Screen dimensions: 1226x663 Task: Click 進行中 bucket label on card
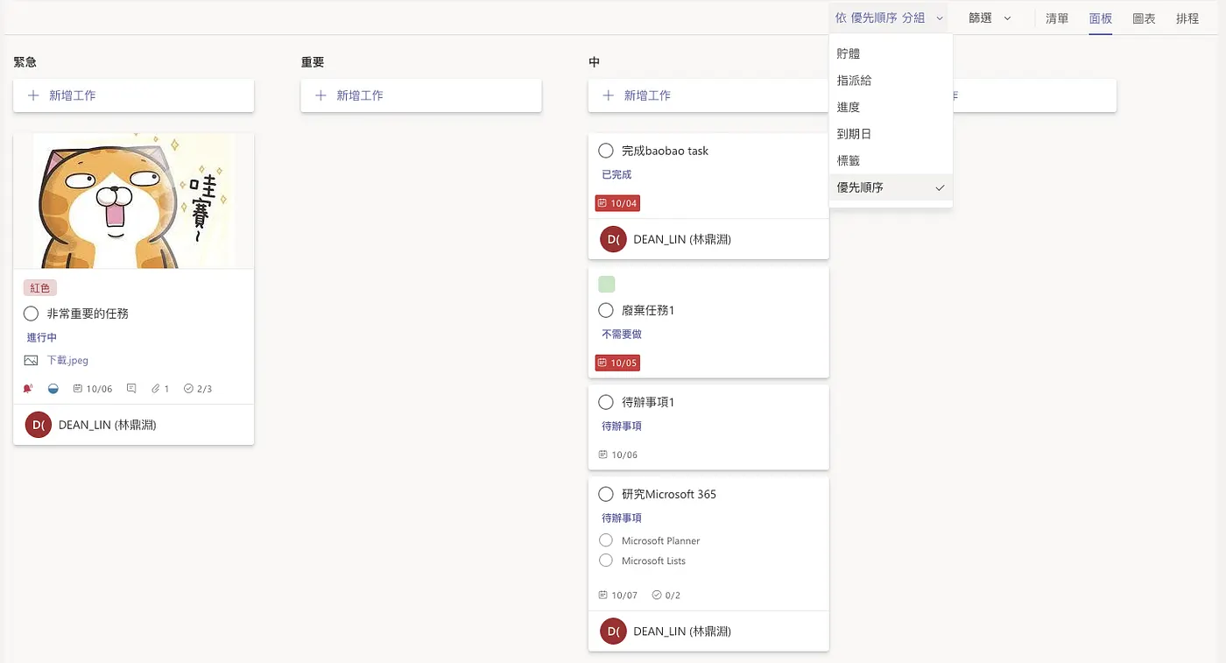click(42, 337)
